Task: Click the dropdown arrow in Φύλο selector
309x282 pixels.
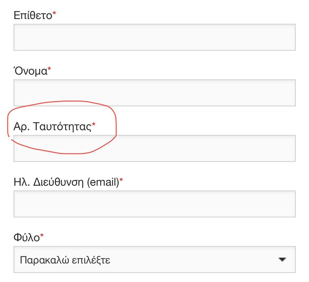Action: pos(282,260)
